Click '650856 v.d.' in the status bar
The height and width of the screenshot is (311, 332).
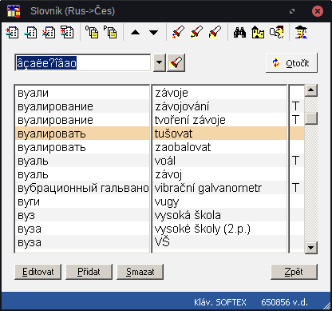click(284, 302)
